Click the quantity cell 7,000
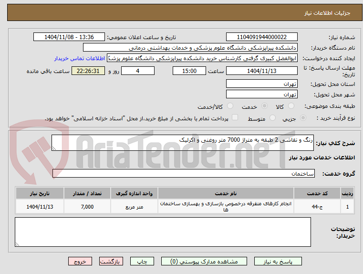Screen dimensions: 363x274 tap(87, 207)
